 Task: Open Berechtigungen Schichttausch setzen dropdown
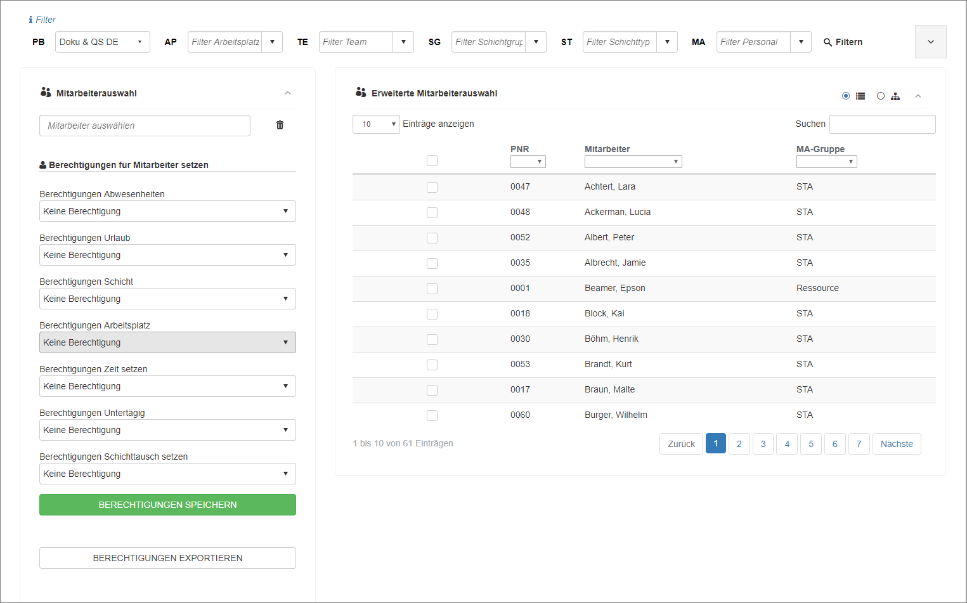click(167, 474)
